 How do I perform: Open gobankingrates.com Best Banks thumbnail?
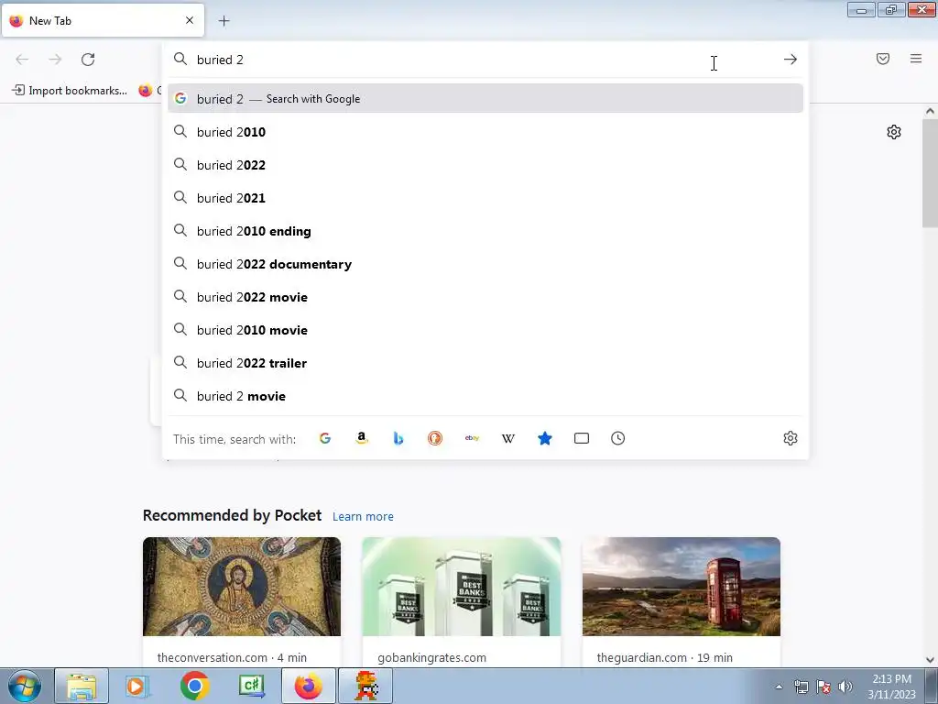point(462,587)
